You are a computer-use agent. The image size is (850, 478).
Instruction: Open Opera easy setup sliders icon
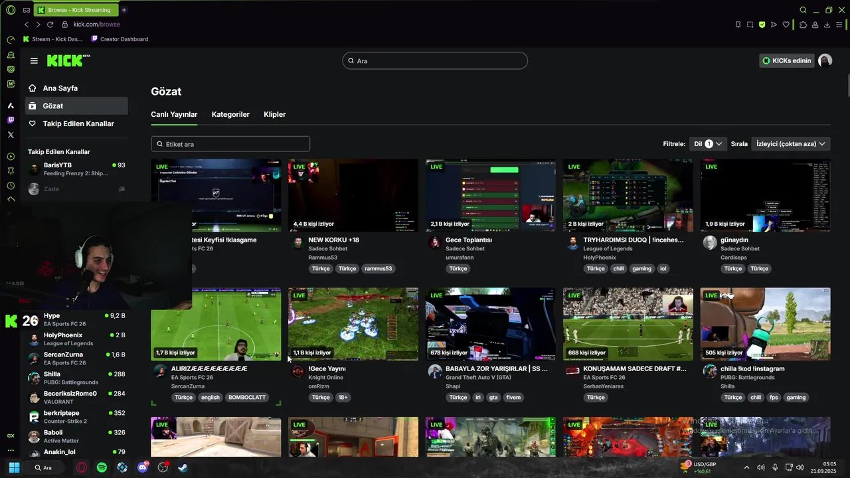840,25
